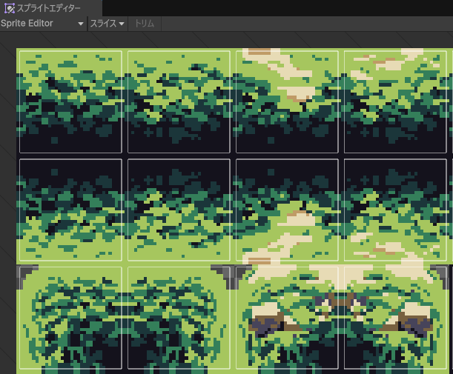Select the スプライトエディター tab
This screenshot has height=374, width=453.
[51, 8]
